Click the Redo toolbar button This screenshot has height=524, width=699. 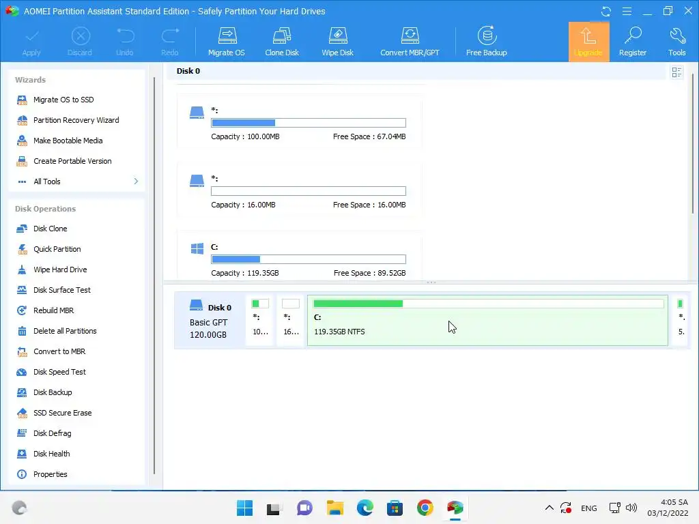pyautogui.click(x=170, y=42)
